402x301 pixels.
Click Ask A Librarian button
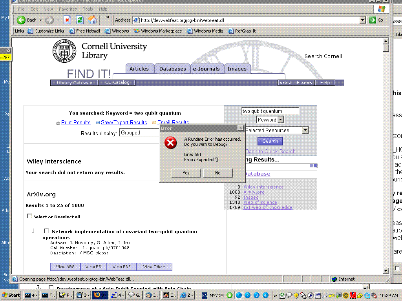tap(296, 83)
